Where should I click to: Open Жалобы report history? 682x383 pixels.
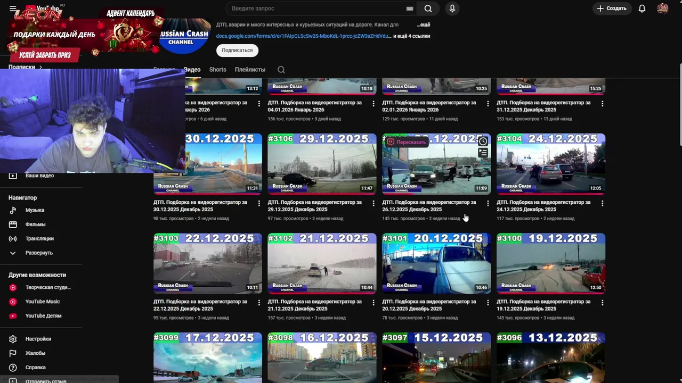coord(35,353)
